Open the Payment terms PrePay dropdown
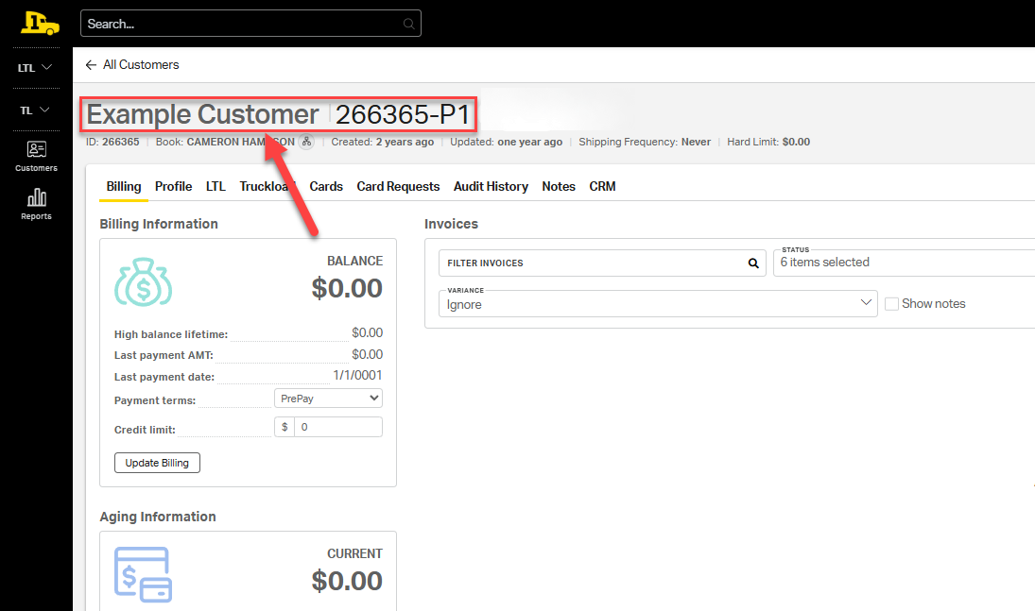The width and height of the screenshot is (1035, 611). pos(328,399)
